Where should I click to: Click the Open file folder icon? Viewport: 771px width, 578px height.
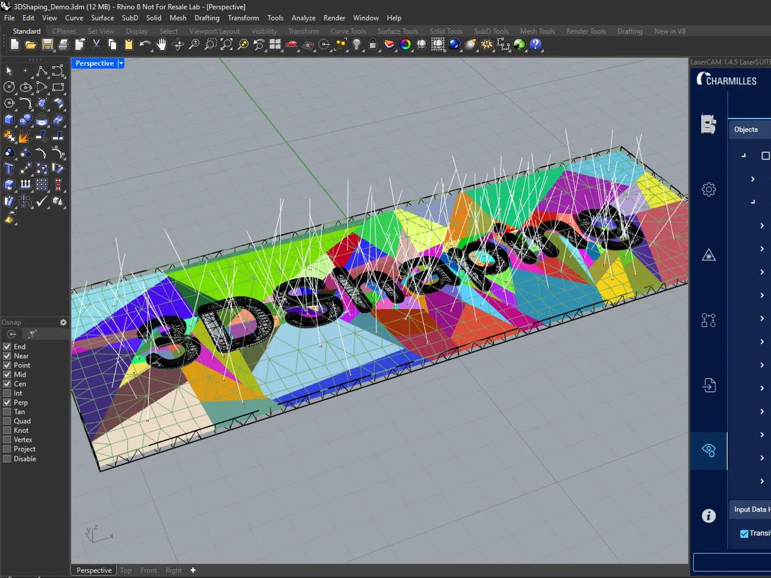point(31,45)
